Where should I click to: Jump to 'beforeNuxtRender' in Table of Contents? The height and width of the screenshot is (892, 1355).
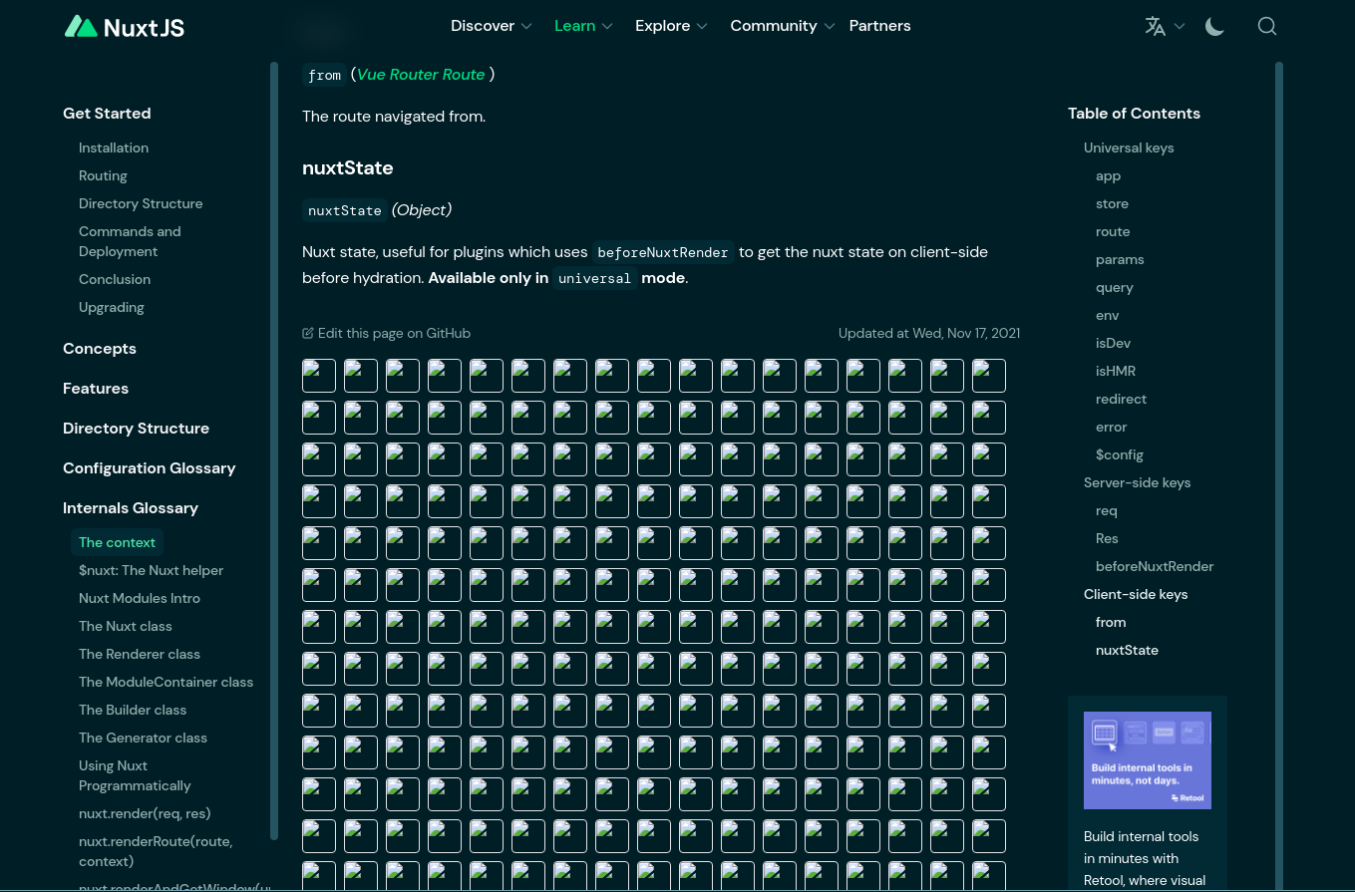point(1155,566)
